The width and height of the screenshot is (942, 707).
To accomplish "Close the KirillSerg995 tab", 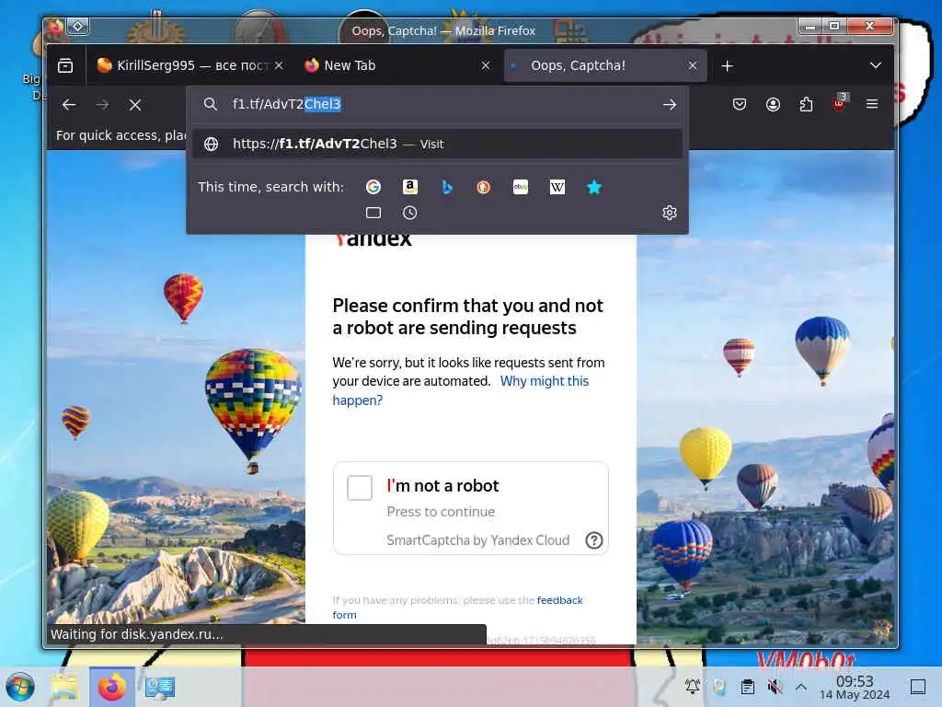I will 279,65.
